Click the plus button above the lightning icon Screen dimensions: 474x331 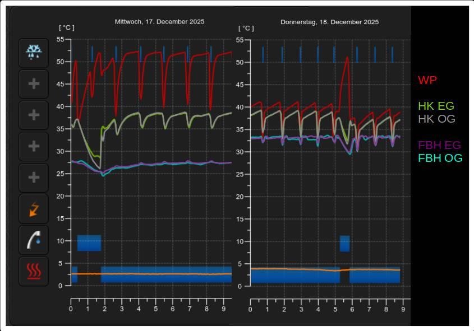[x=34, y=178]
